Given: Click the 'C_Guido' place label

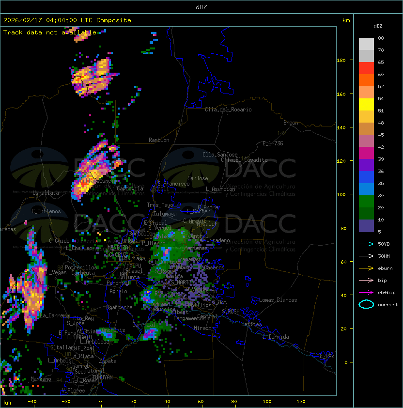Looking at the screenshot, I should [x=59, y=241].
